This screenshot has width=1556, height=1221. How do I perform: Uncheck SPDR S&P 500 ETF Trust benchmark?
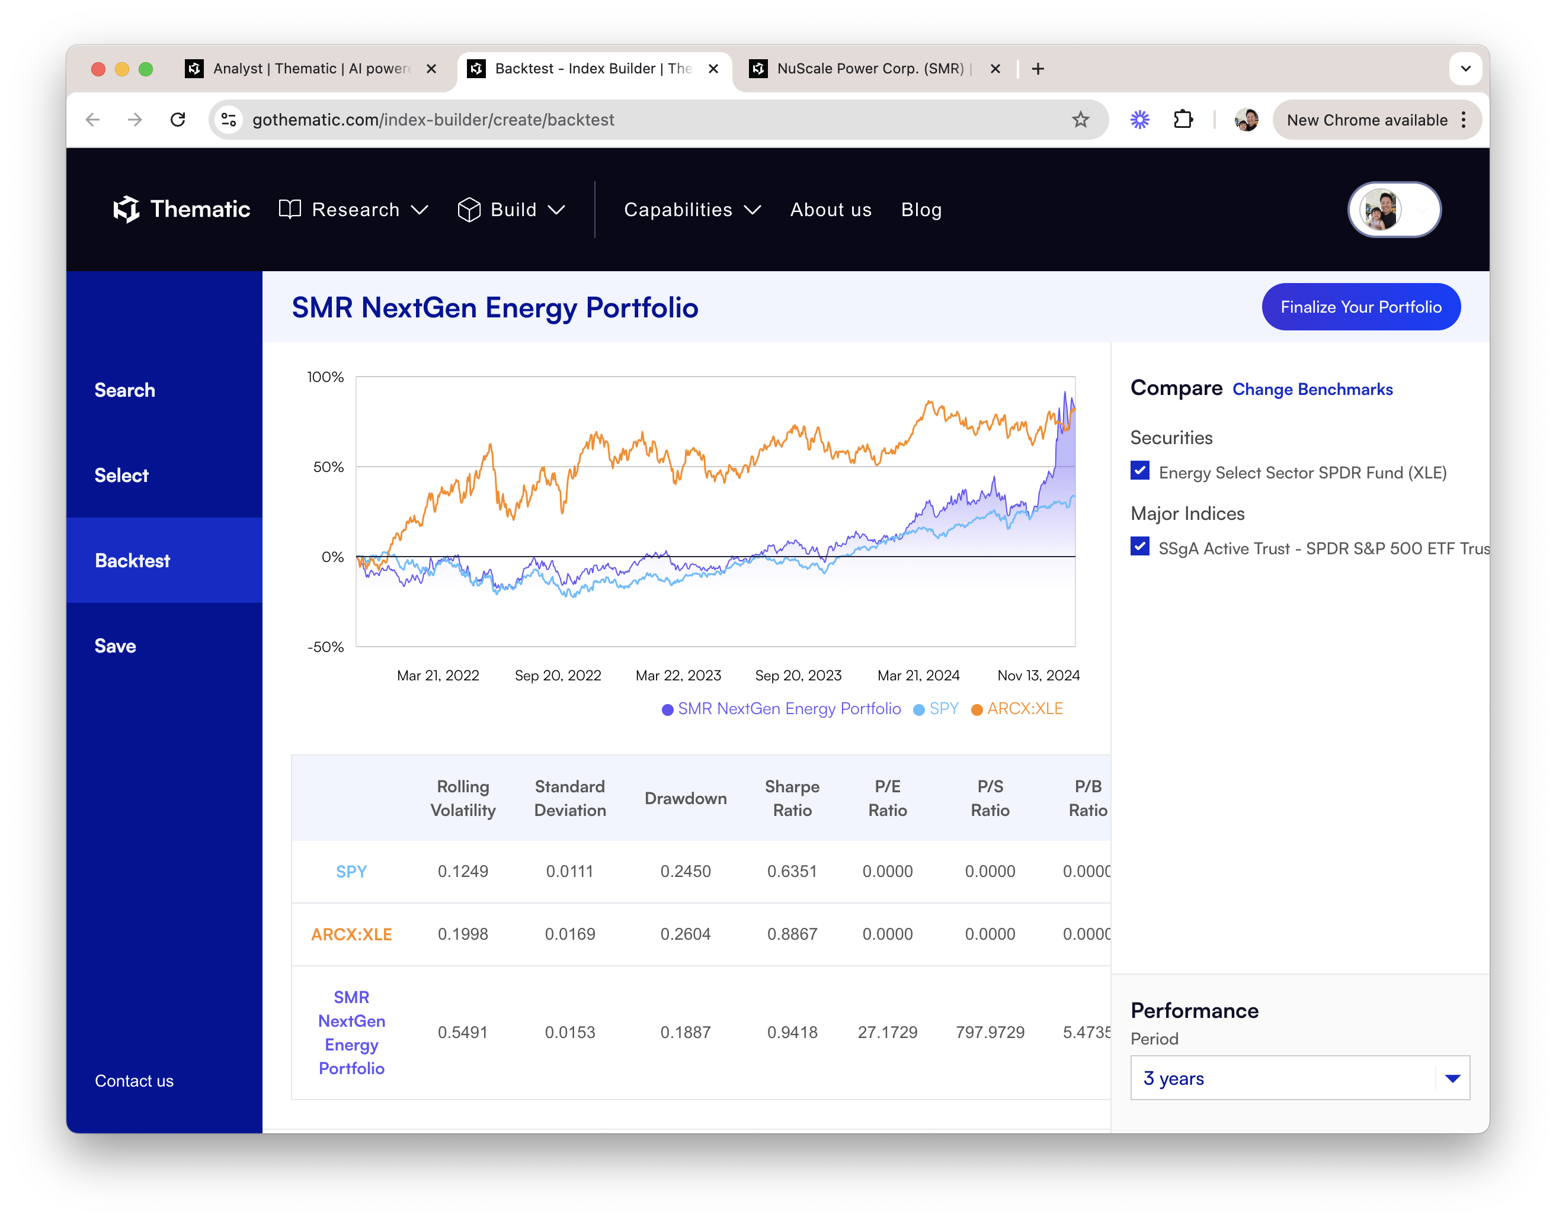pos(1139,547)
